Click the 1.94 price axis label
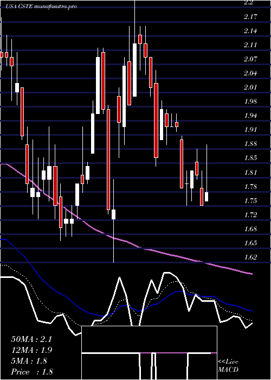Viewport: 271px width, 380px height. pyautogui.click(x=250, y=115)
